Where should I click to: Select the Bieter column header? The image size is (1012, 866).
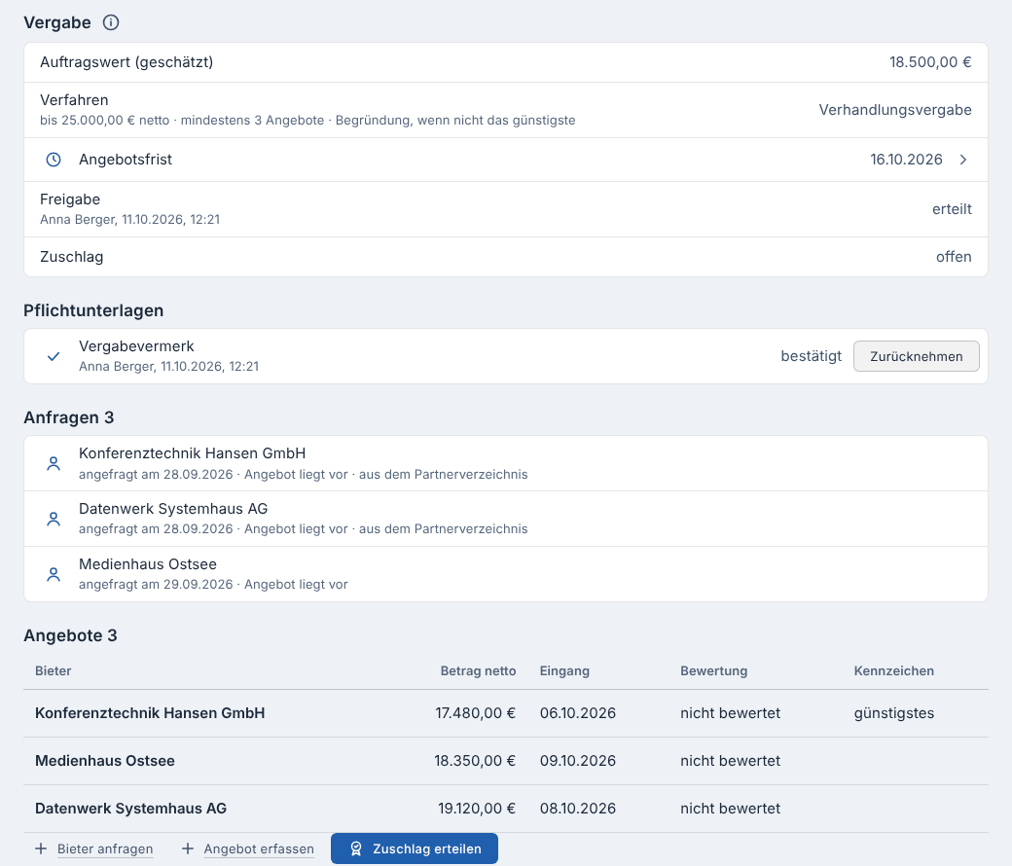[53, 670]
